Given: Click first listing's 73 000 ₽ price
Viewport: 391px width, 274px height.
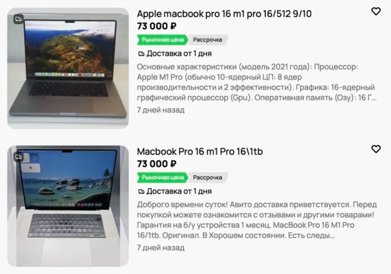Looking at the screenshot, I should tap(156, 26).
